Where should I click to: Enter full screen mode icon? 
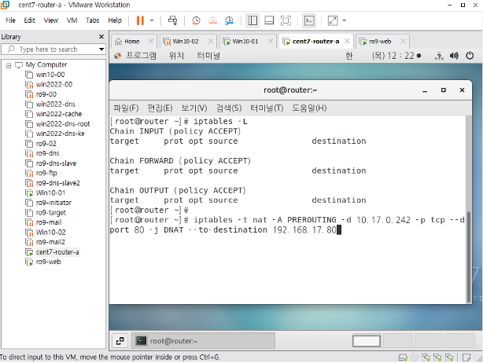point(286,20)
